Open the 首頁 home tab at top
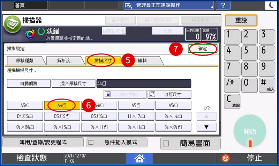 tap(31, 5)
